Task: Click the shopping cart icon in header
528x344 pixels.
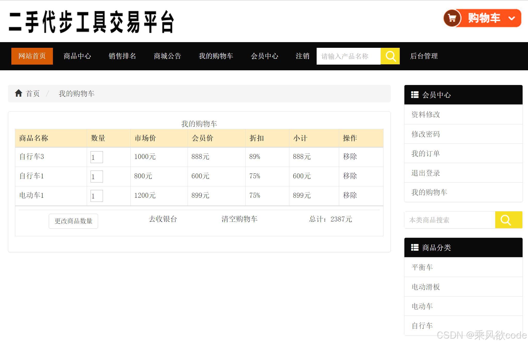Action: click(x=452, y=18)
